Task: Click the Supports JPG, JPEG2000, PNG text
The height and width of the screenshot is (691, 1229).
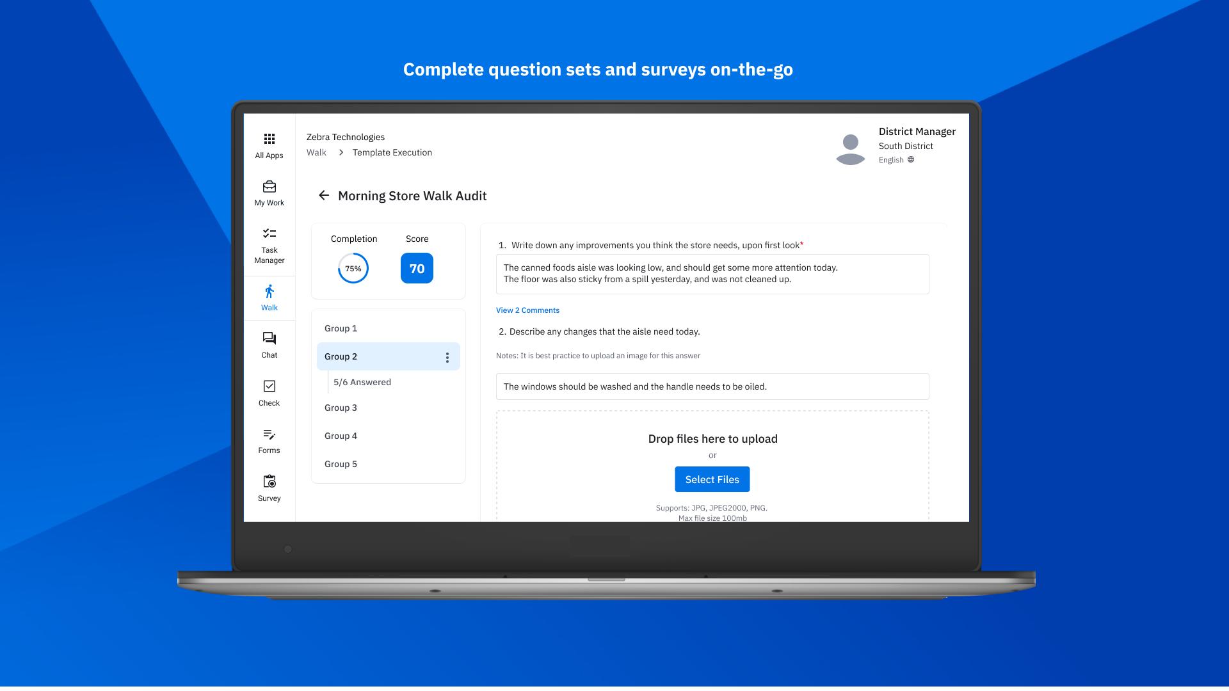Action: [x=712, y=508]
